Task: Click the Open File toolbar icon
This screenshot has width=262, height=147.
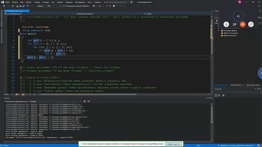Action: (x=17, y=6)
